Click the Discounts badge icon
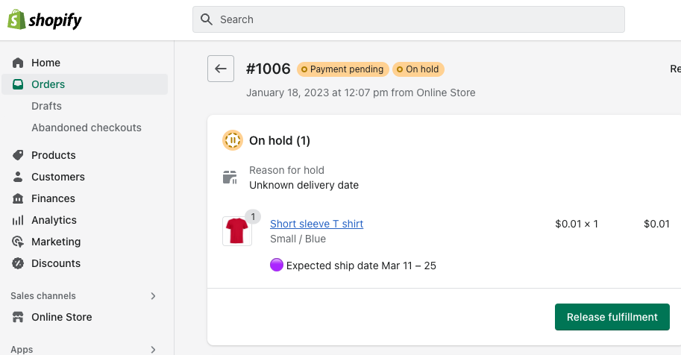The image size is (681, 355). point(18,263)
